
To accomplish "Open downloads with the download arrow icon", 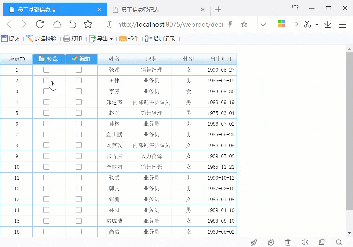I will coord(328,24).
